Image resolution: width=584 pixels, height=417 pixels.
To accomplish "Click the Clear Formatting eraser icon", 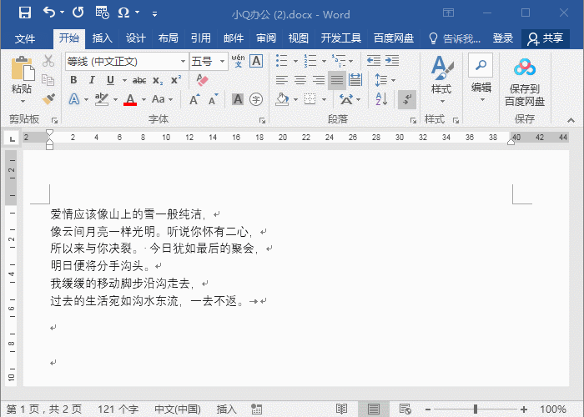I will tap(201, 80).
